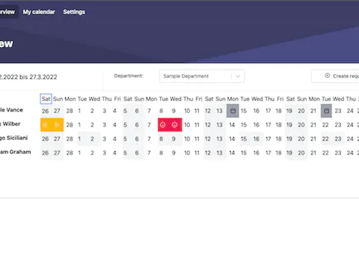This screenshot has width=359, height=269.
Task: Choose day 10 in the Vance row
Action: [187, 111]
